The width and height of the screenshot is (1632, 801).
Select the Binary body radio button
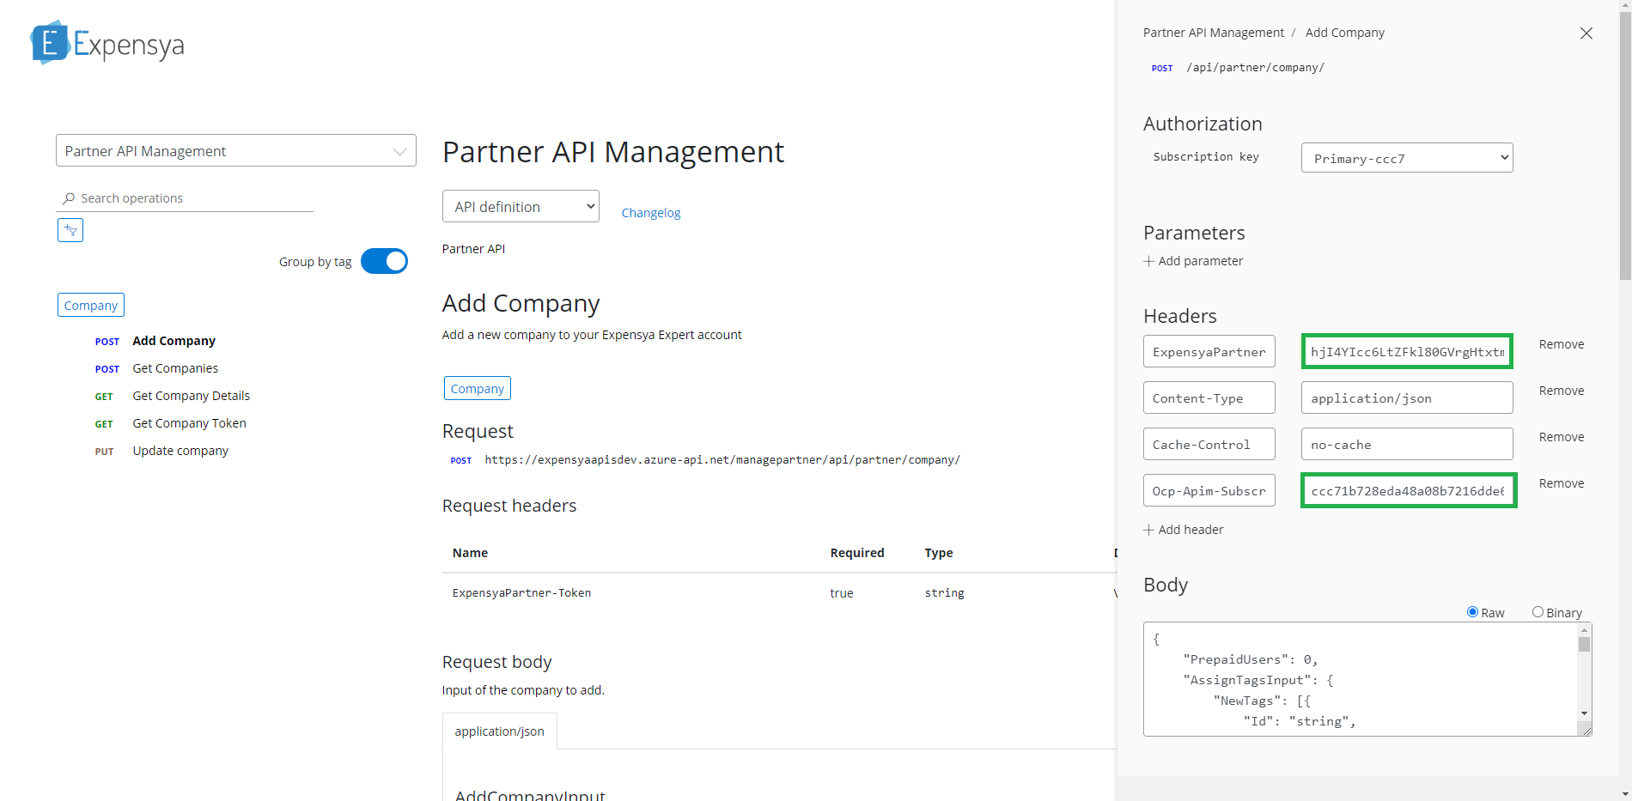1538,612
